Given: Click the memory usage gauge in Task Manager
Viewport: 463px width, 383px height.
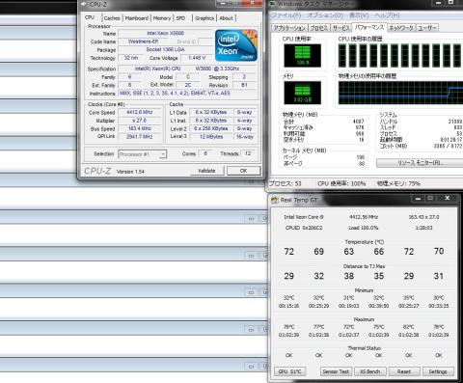Looking at the screenshot, I should click(x=302, y=93).
